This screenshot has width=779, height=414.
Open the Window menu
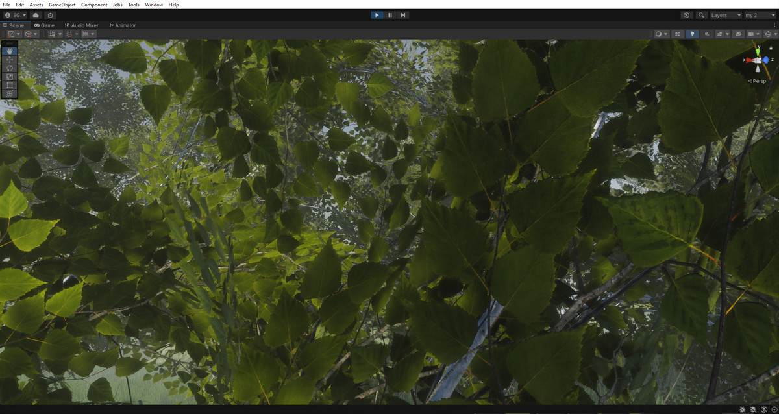click(154, 5)
